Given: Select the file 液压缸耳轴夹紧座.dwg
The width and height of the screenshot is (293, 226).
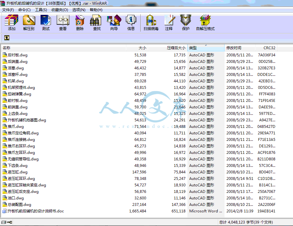Looking at the screenshot, I should click(27, 185).
